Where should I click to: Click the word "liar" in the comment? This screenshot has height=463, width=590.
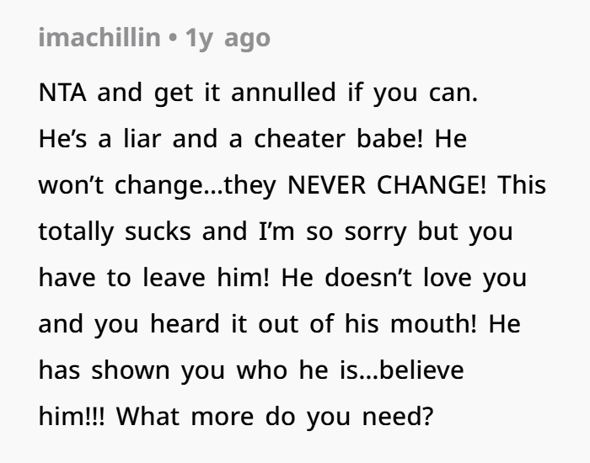pos(136,140)
